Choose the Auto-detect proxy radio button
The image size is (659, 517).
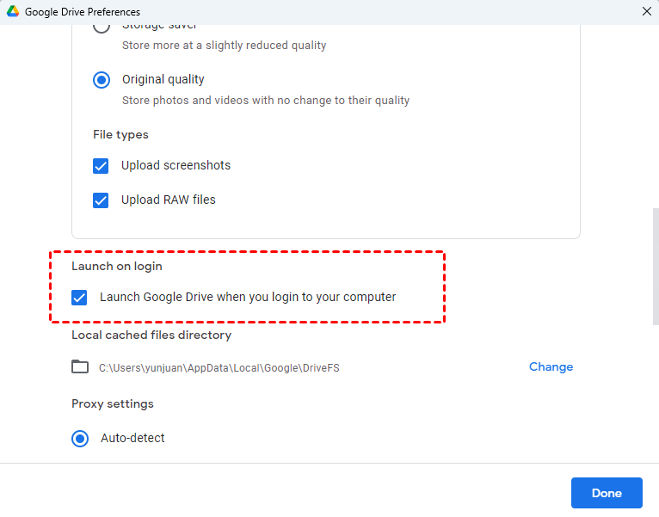pyautogui.click(x=80, y=439)
